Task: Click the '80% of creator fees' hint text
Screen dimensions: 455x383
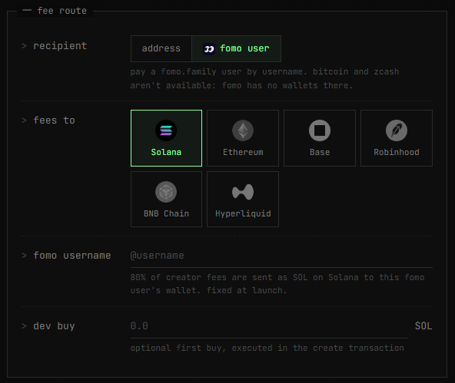Action: pos(277,284)
